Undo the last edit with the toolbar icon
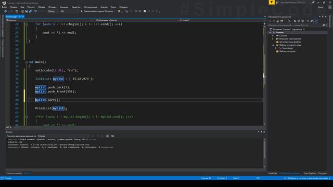The image size is (333, 187). pos(35,11)
